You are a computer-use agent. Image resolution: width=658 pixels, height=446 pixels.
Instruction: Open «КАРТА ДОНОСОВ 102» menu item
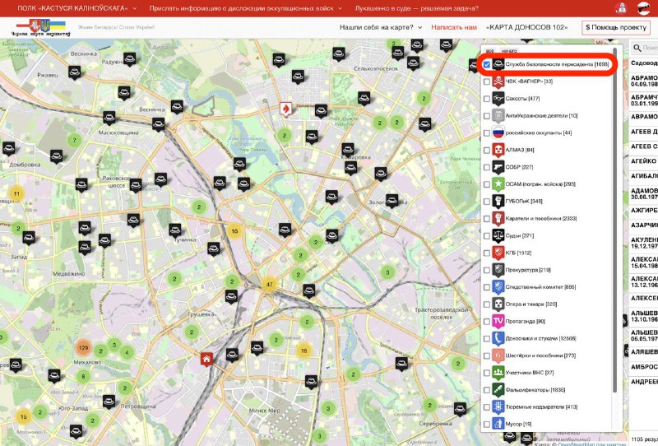526,27
